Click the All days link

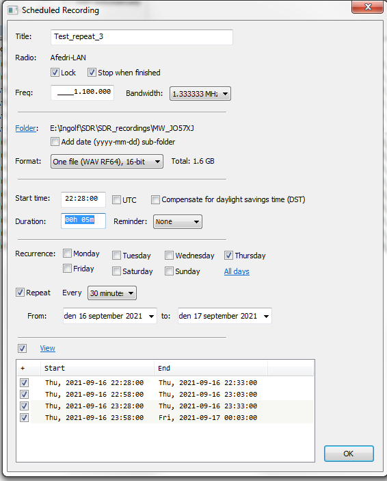pyautogui.click(x=237, y=271)
